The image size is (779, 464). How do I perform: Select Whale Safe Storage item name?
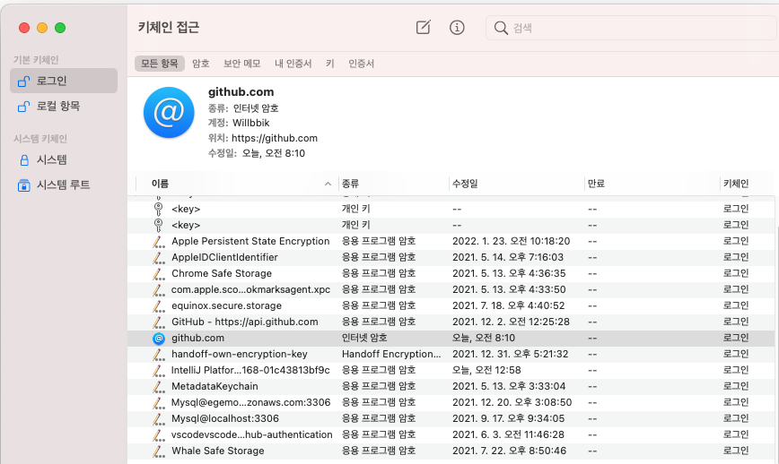coord(217,451)
